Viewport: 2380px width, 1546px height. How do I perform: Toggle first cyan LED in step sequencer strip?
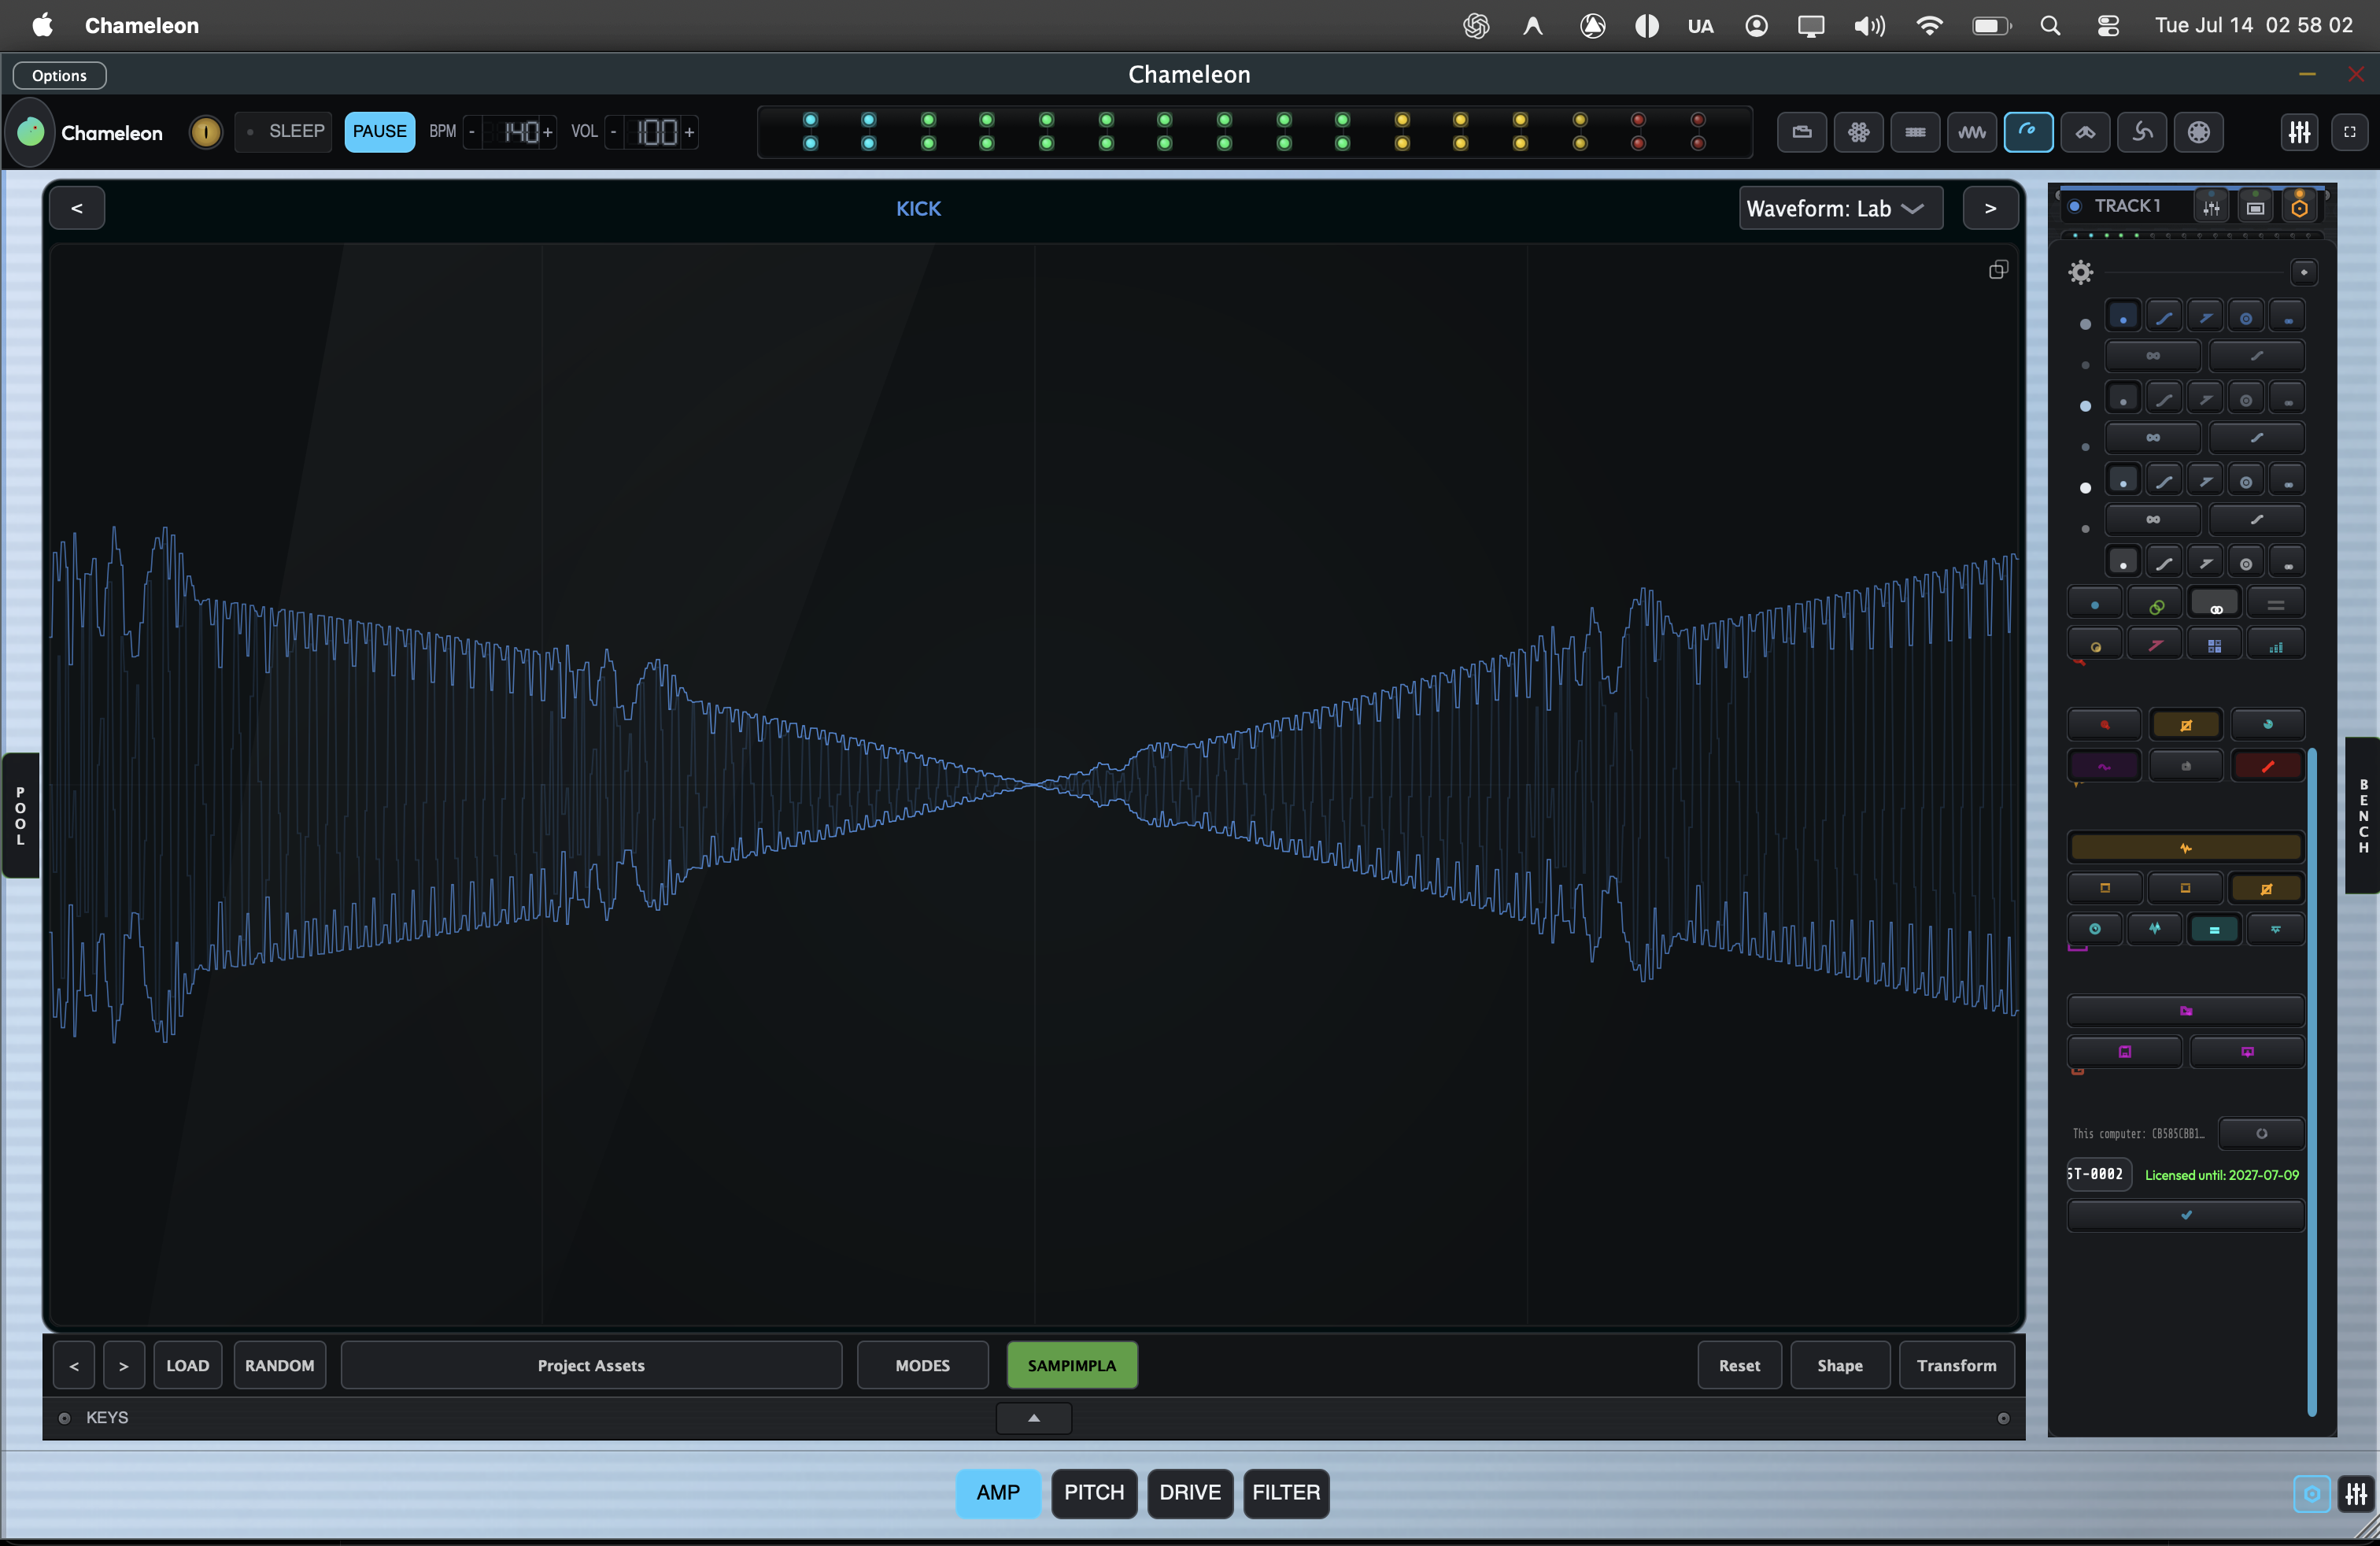pos(810,120)
